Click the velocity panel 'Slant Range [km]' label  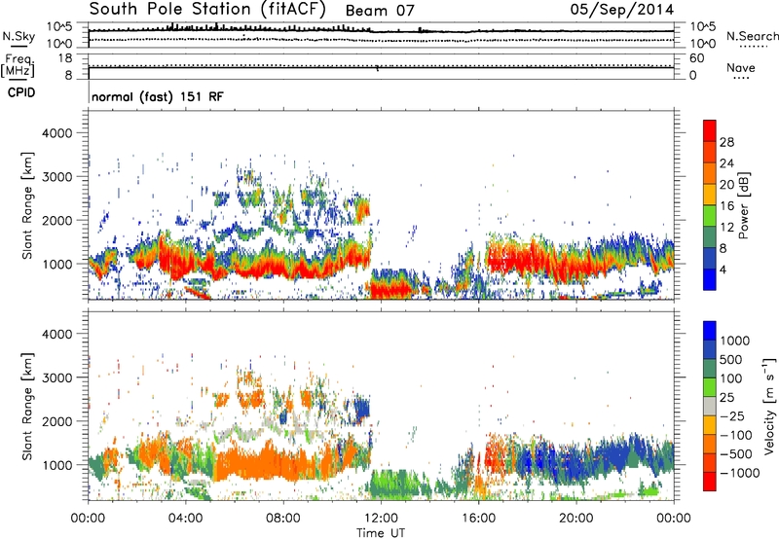(27, 407)
